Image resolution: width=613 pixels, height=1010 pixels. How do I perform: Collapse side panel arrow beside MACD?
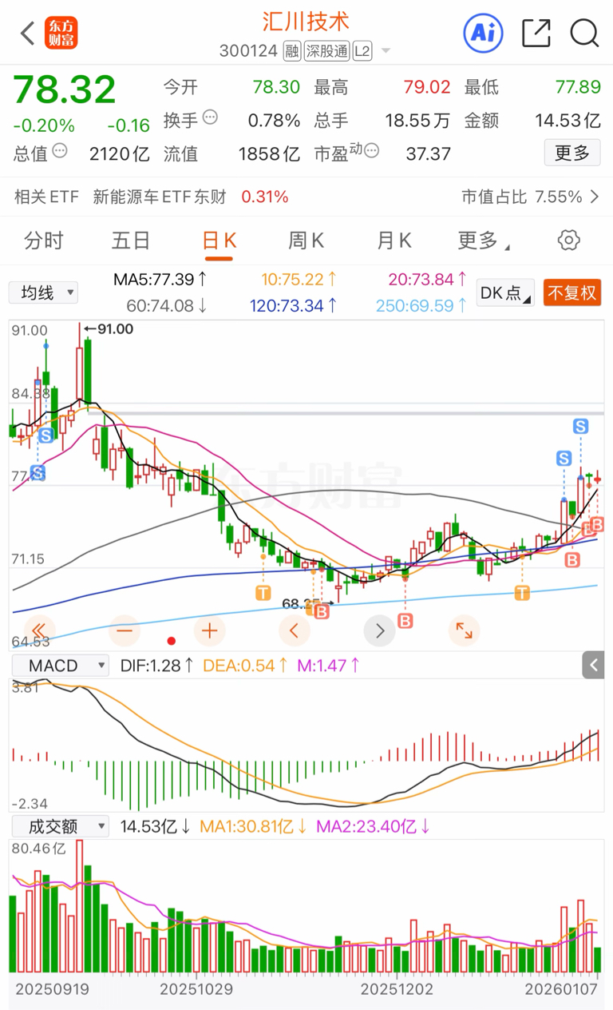[593, 665]
